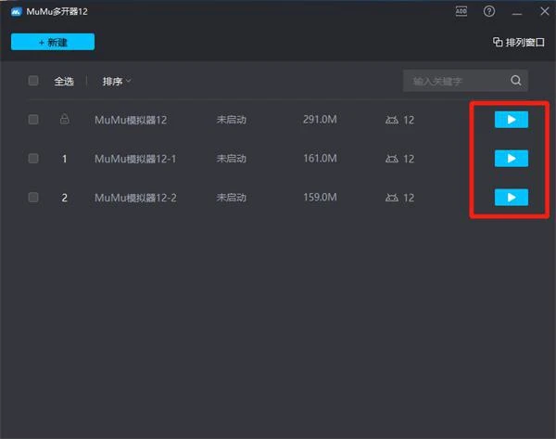Click the search magnifier icon
556x439 pixels.
click(516, 81)
